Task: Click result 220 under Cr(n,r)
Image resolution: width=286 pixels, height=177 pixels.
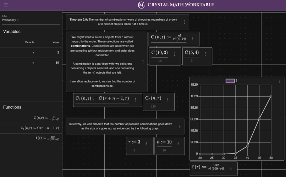Action: 153,107
